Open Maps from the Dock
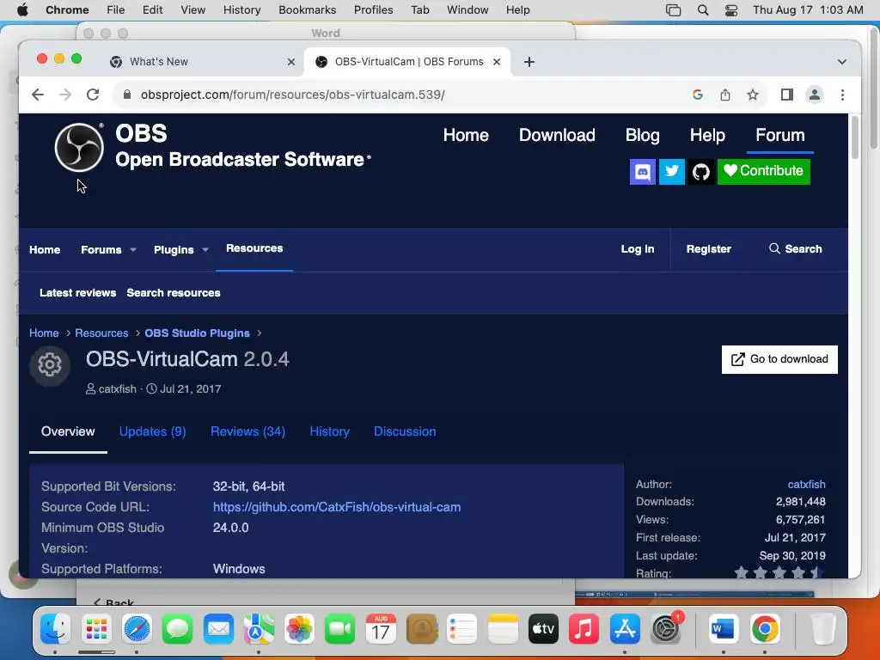Viewport: 880px width, 660px height. 259,628
